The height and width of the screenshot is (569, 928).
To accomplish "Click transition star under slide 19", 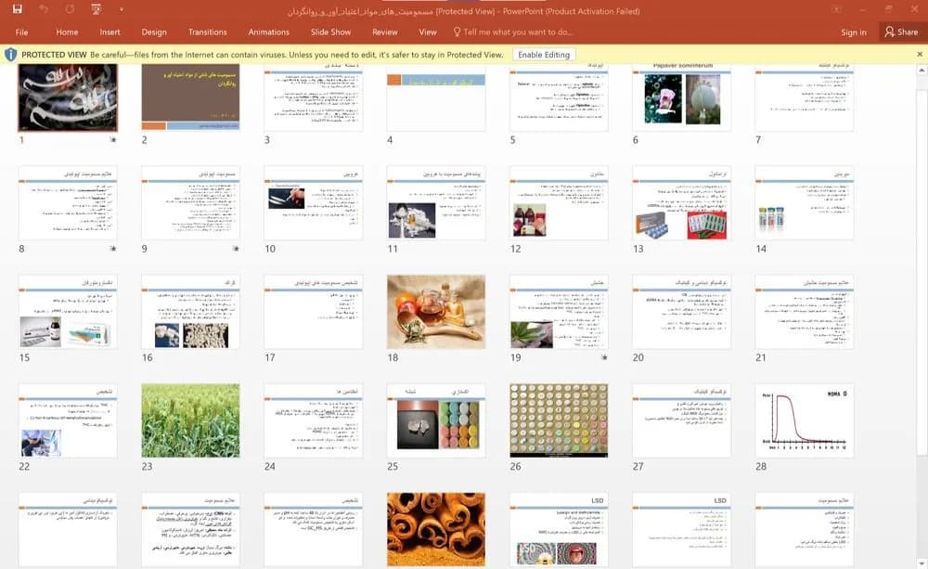I will (604, 357).
